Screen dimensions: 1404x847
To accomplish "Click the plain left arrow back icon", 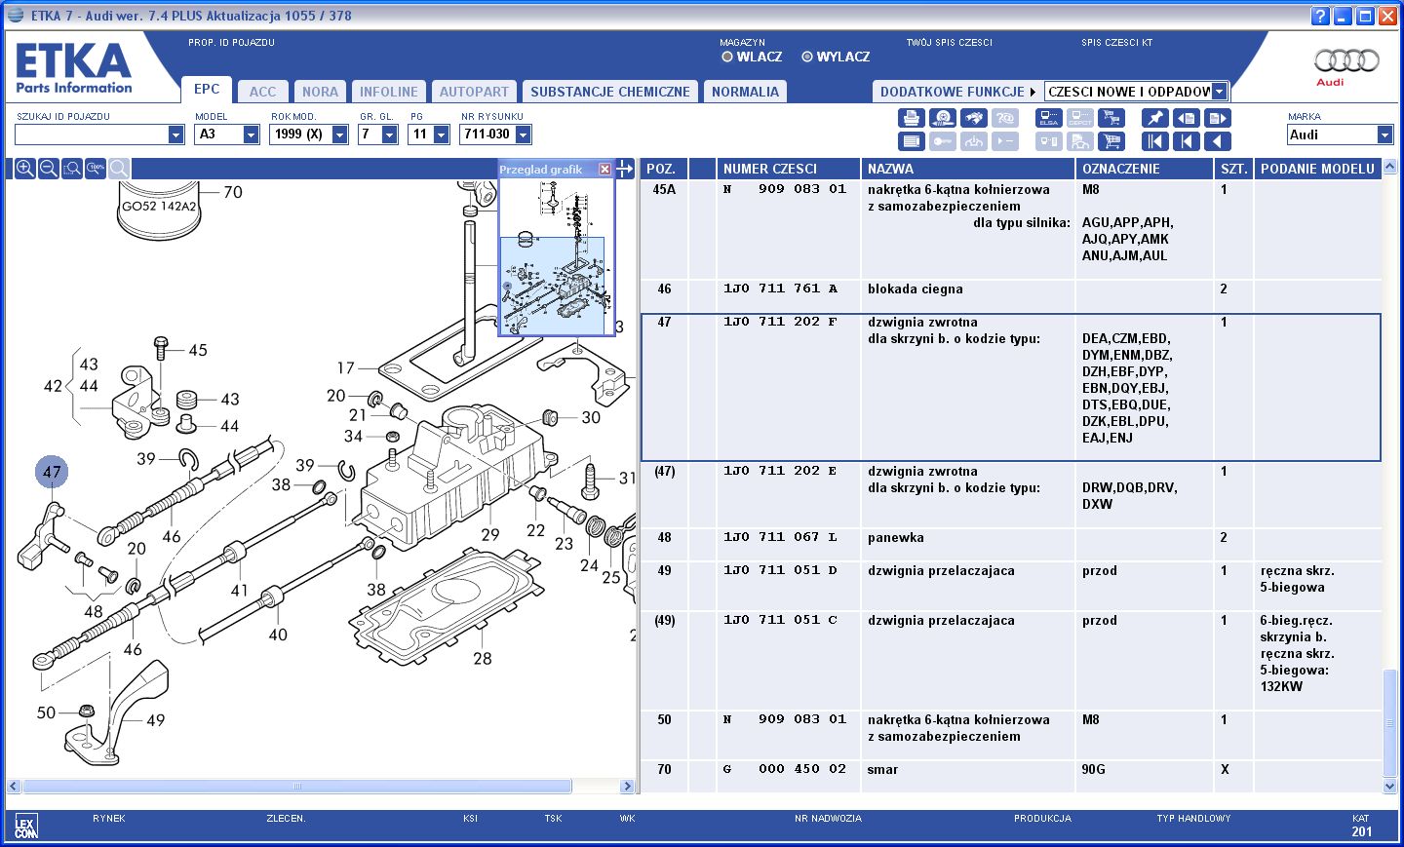I will tap(1218, 141).
